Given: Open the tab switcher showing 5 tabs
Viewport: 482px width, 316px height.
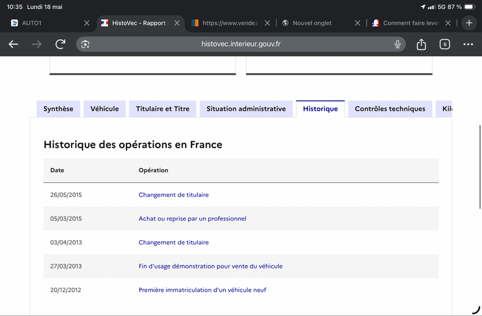Looking at the screenshot, I should click(445, 44).
